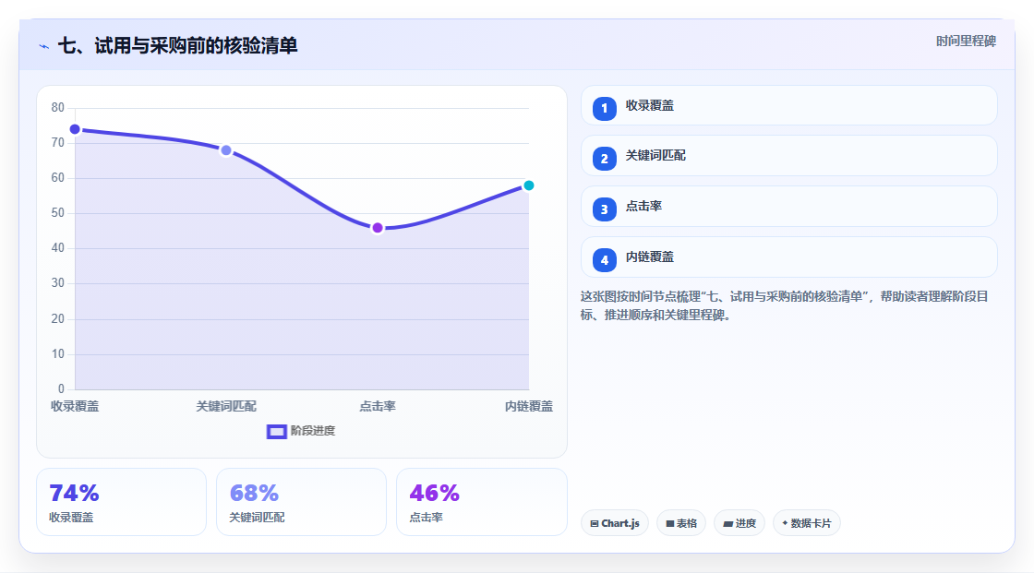Click the lightning icon beside the section title

[x=44, y=46]
